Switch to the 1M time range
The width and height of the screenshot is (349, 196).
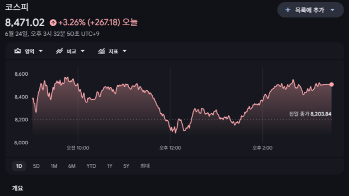tap(54, 166)
